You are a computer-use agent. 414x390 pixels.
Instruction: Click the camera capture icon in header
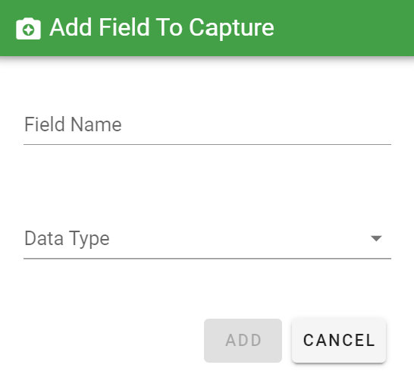(28, 29)
